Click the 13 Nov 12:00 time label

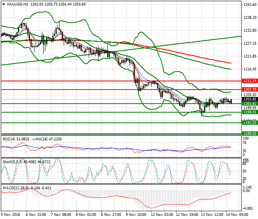212,215
